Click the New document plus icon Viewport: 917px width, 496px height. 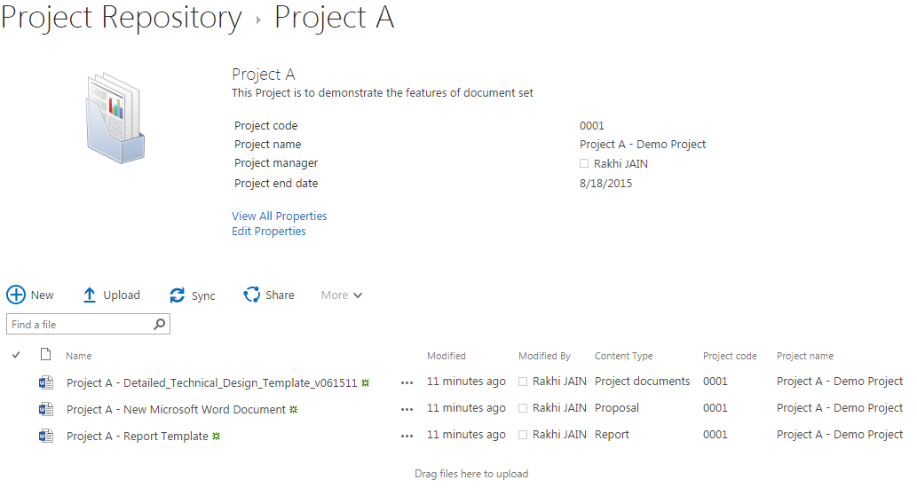16,295
